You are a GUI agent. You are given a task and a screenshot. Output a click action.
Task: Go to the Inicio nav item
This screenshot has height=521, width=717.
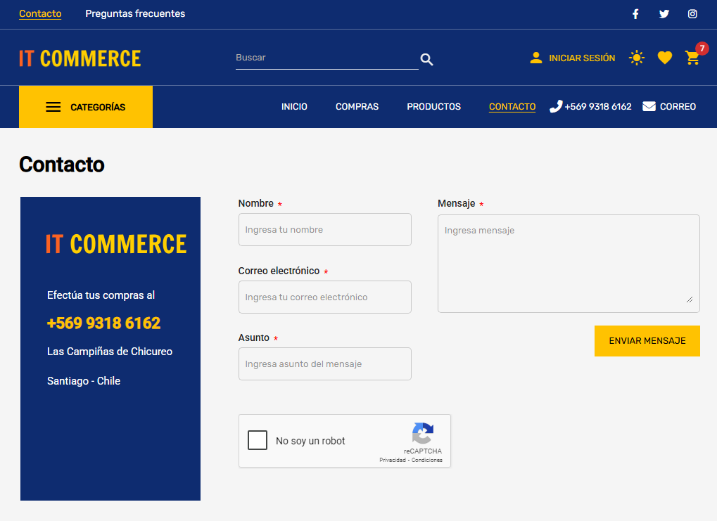294,107
